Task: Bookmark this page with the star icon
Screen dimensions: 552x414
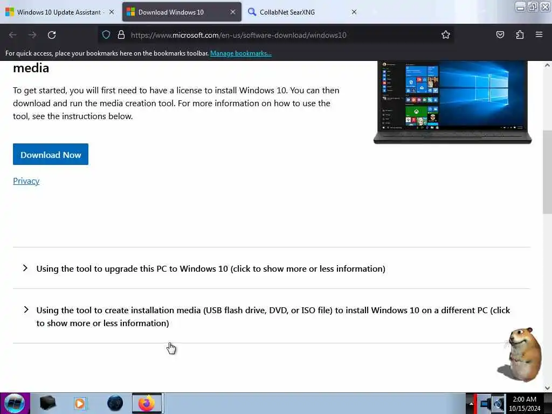Action: (446, 34)
